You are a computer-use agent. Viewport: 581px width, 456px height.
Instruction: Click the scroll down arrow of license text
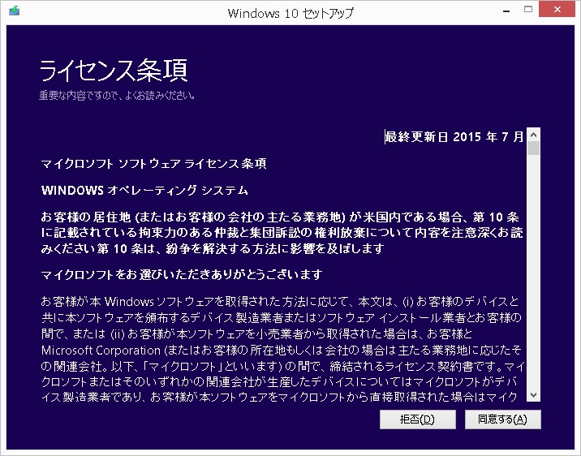(x=533, y=394)
